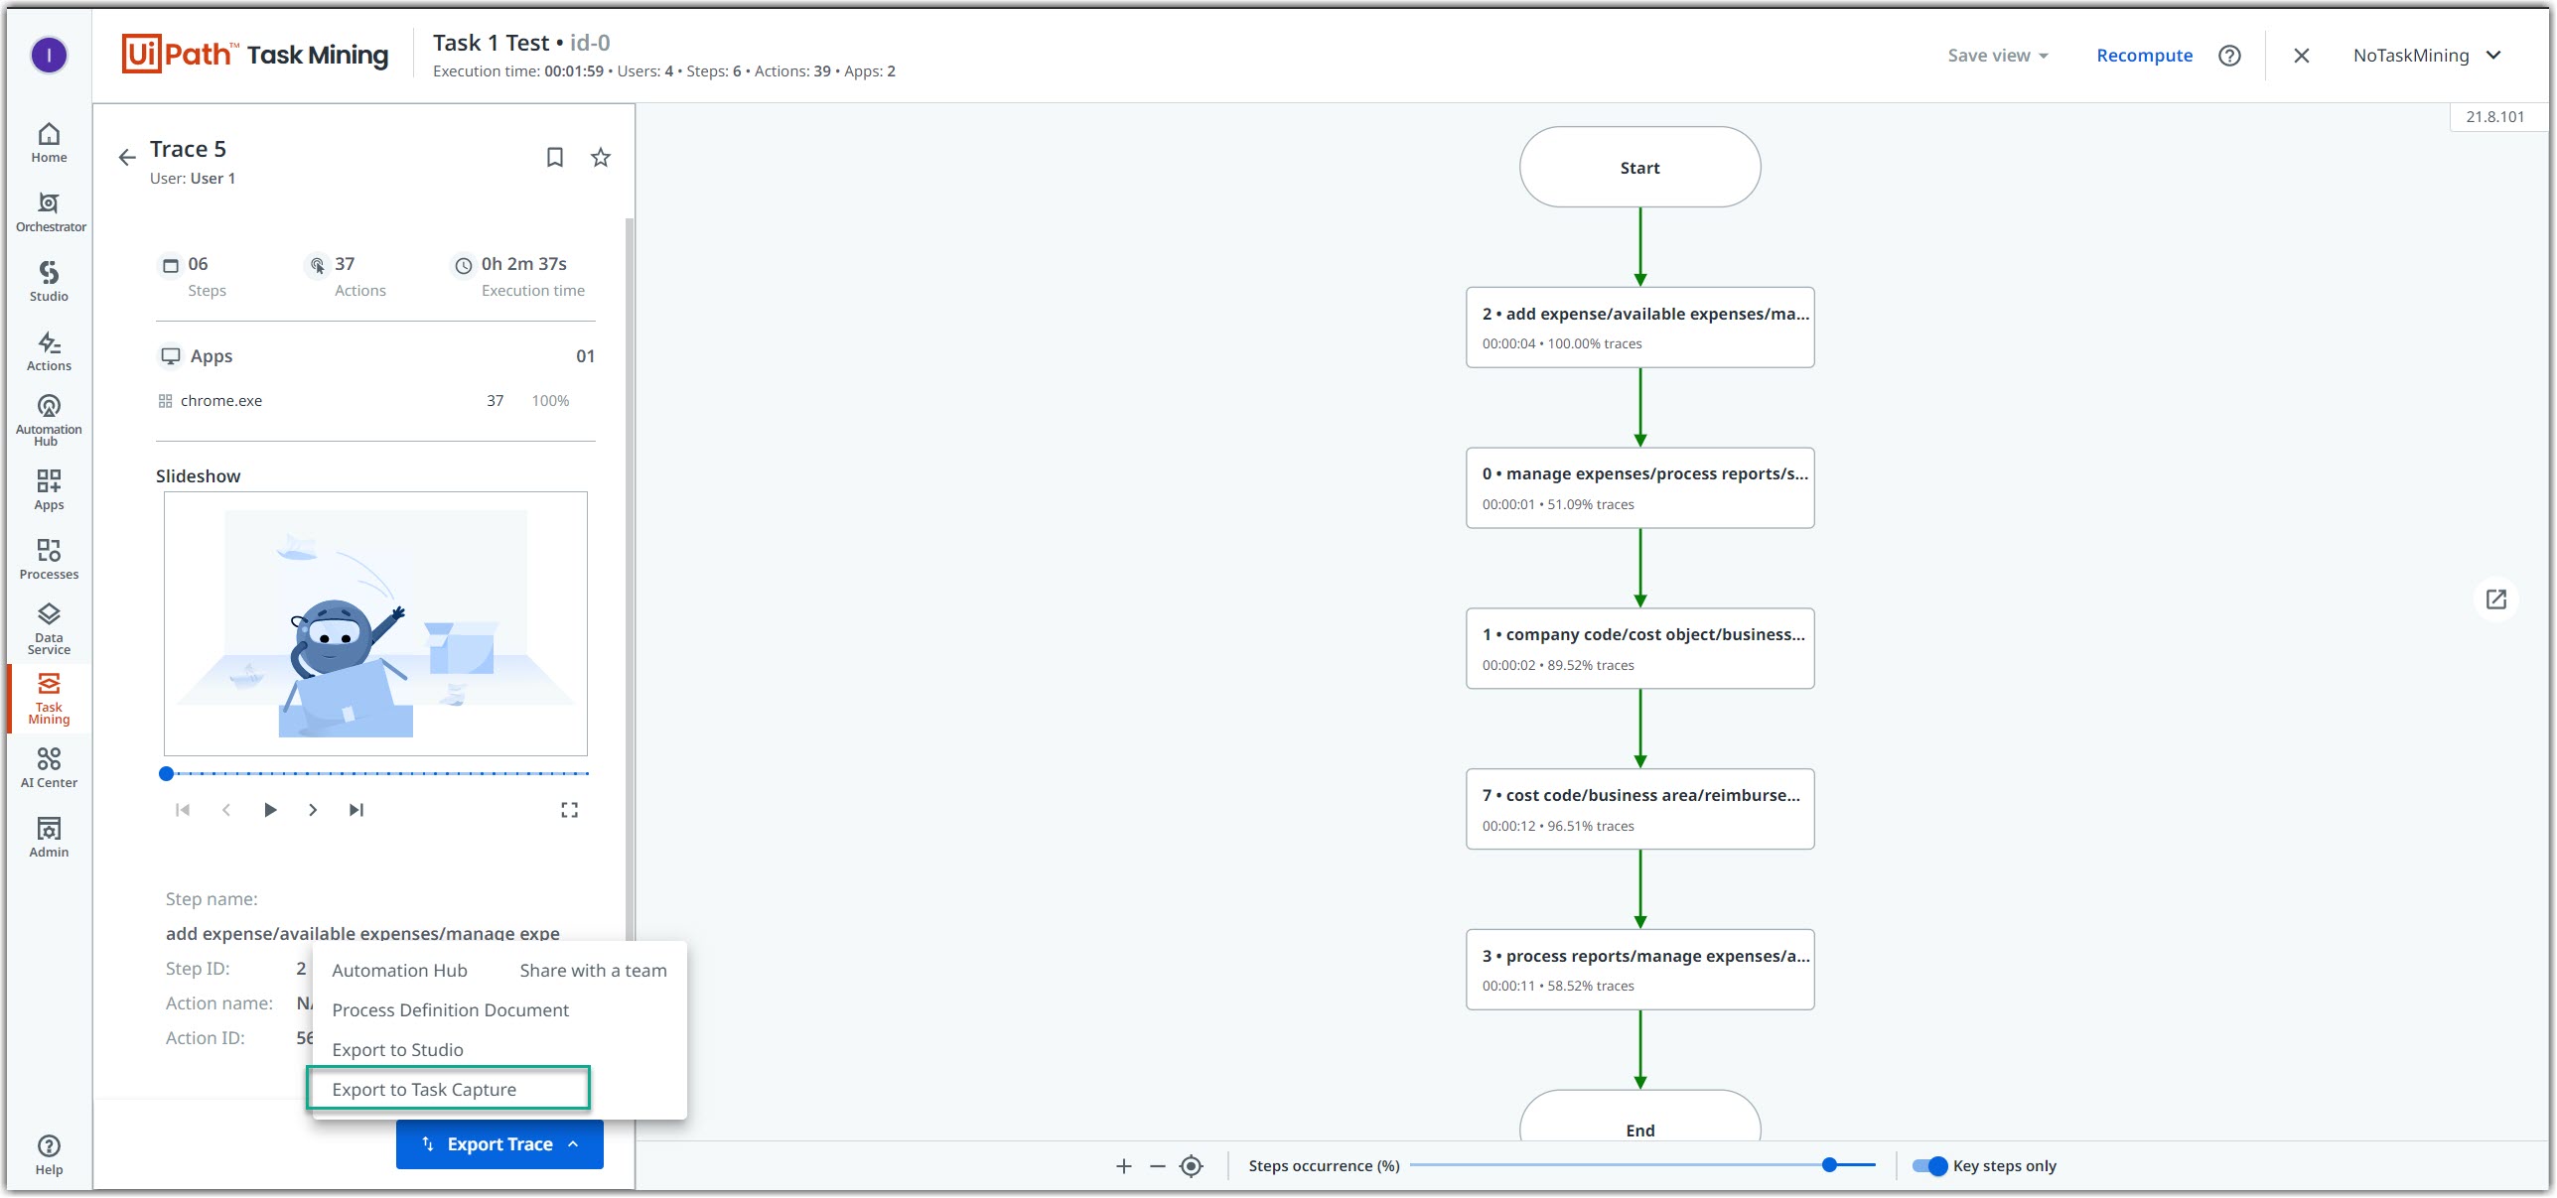2557x1198 pixels.
Task: Open the graph in a new window
Action: click(x=2496, y=599)
